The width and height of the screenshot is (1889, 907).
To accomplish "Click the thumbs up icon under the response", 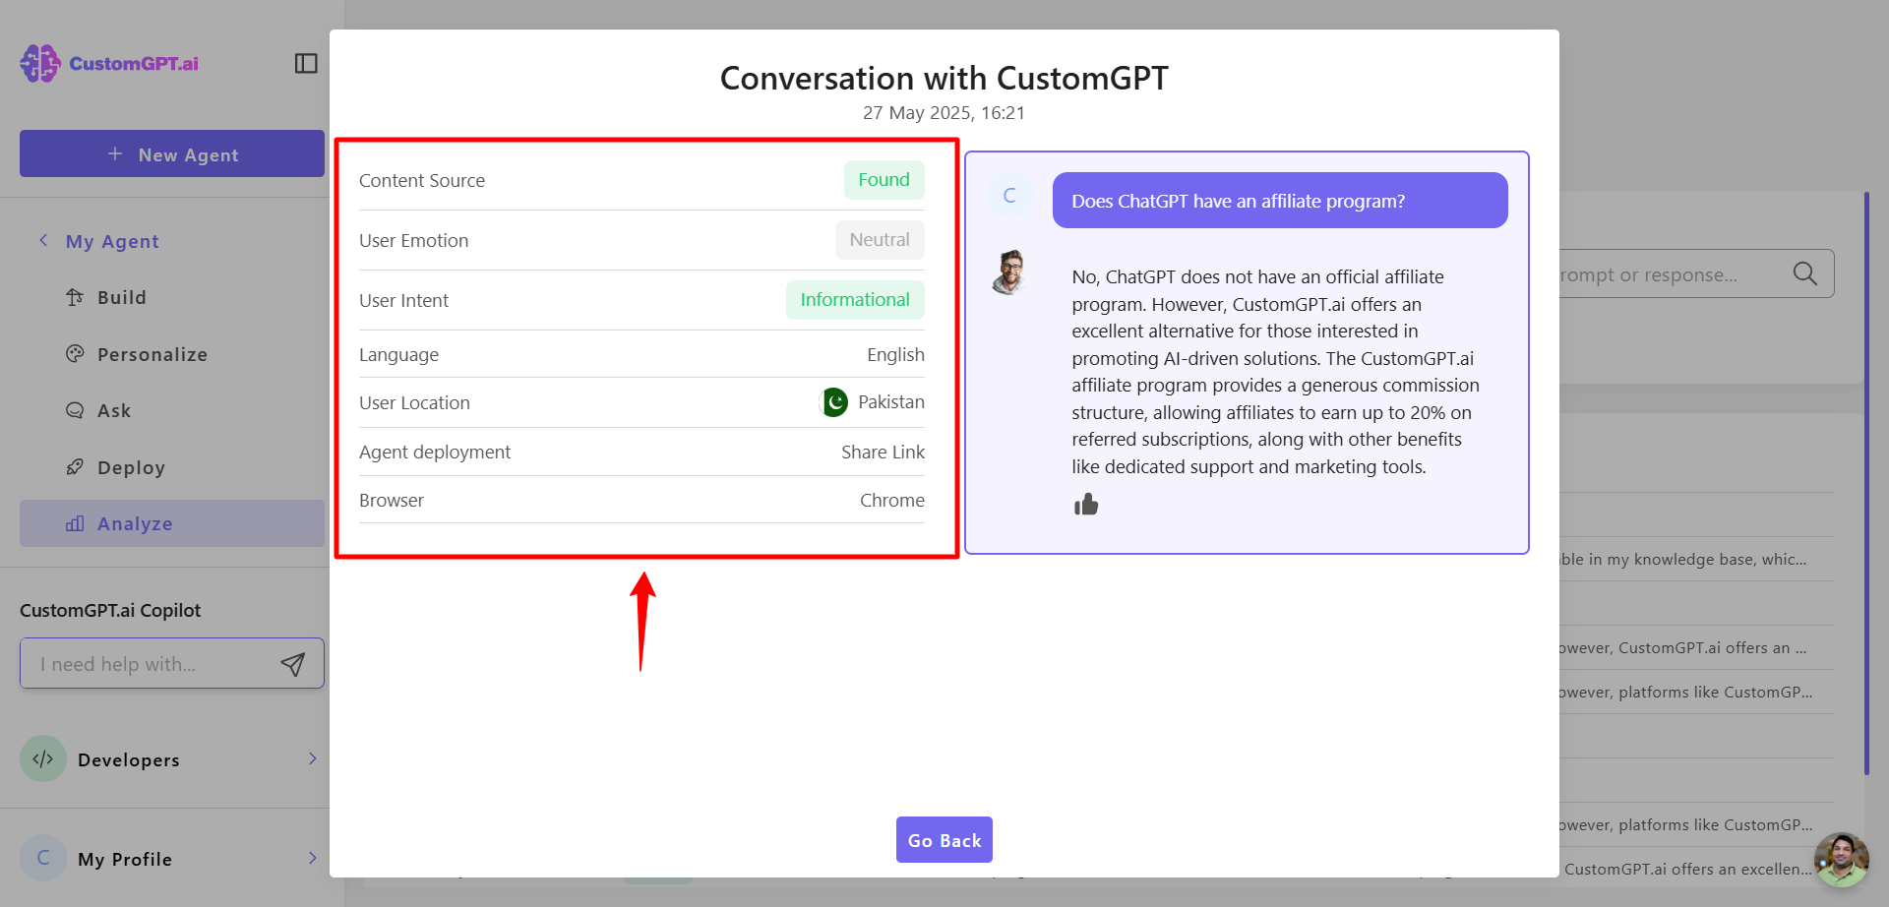I will pos(1086,505).
